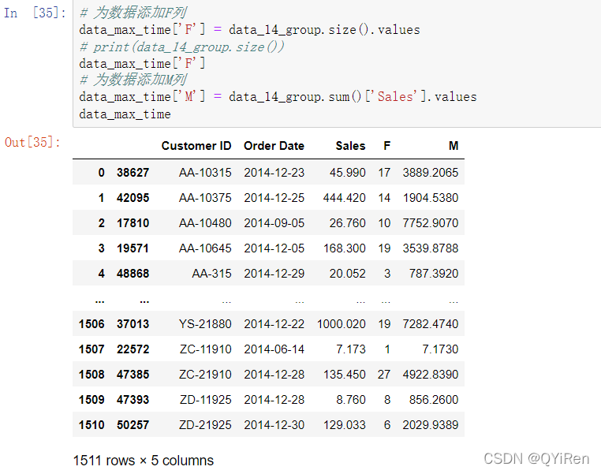The height and width of the screenshot is (474, 601).
Task: Select the row with index 1506
Action: tap(268, 324)
